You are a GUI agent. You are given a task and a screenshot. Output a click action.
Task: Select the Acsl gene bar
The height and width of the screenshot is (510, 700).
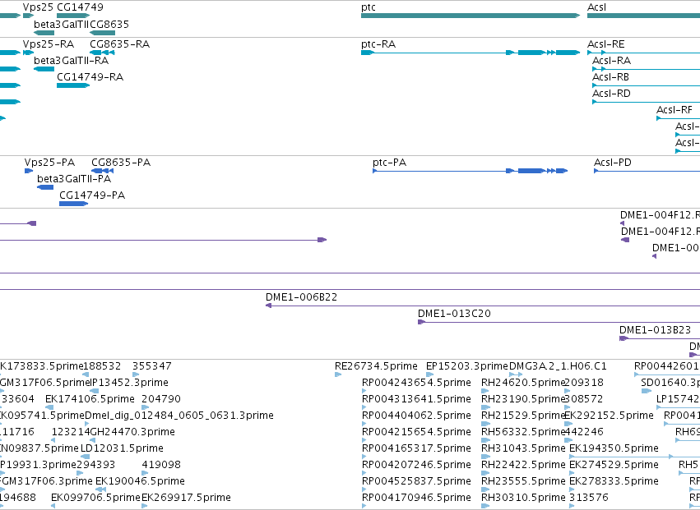coord(644,16)
